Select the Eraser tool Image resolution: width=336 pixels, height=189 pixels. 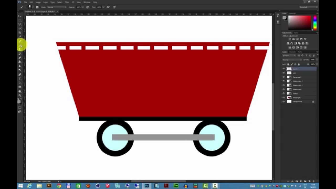click(x=20, y=57)
